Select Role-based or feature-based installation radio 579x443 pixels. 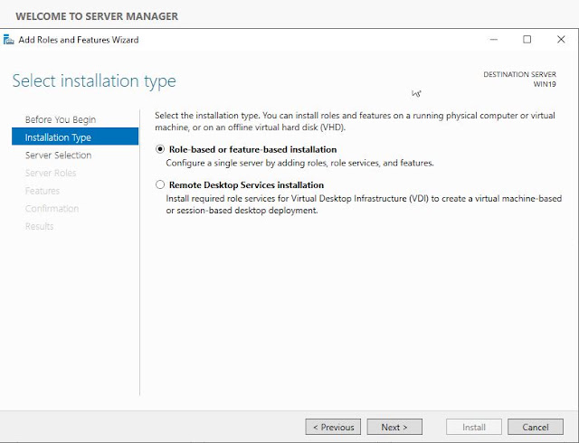160,149
